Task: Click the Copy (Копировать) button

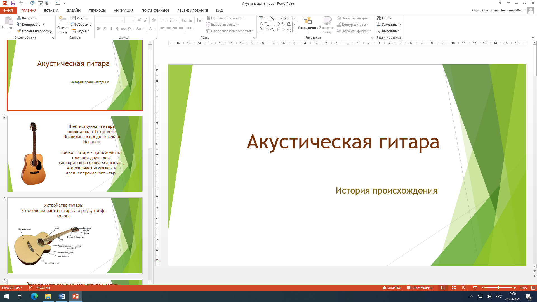Action: (x=29, y=25)
